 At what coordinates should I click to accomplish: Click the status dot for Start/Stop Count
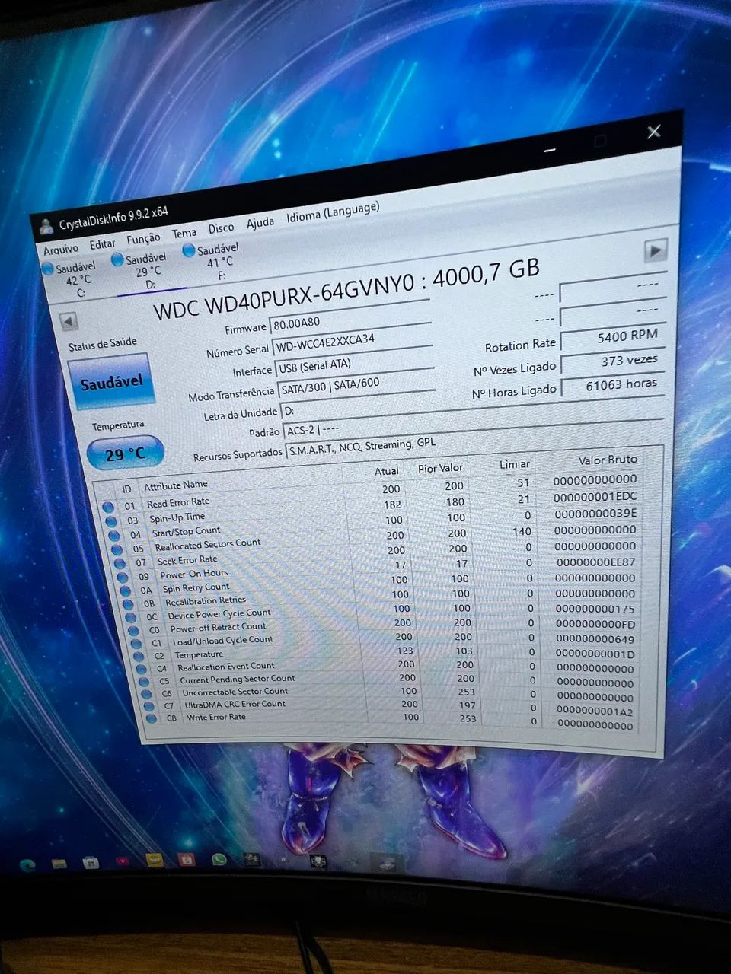coord(114,536)
